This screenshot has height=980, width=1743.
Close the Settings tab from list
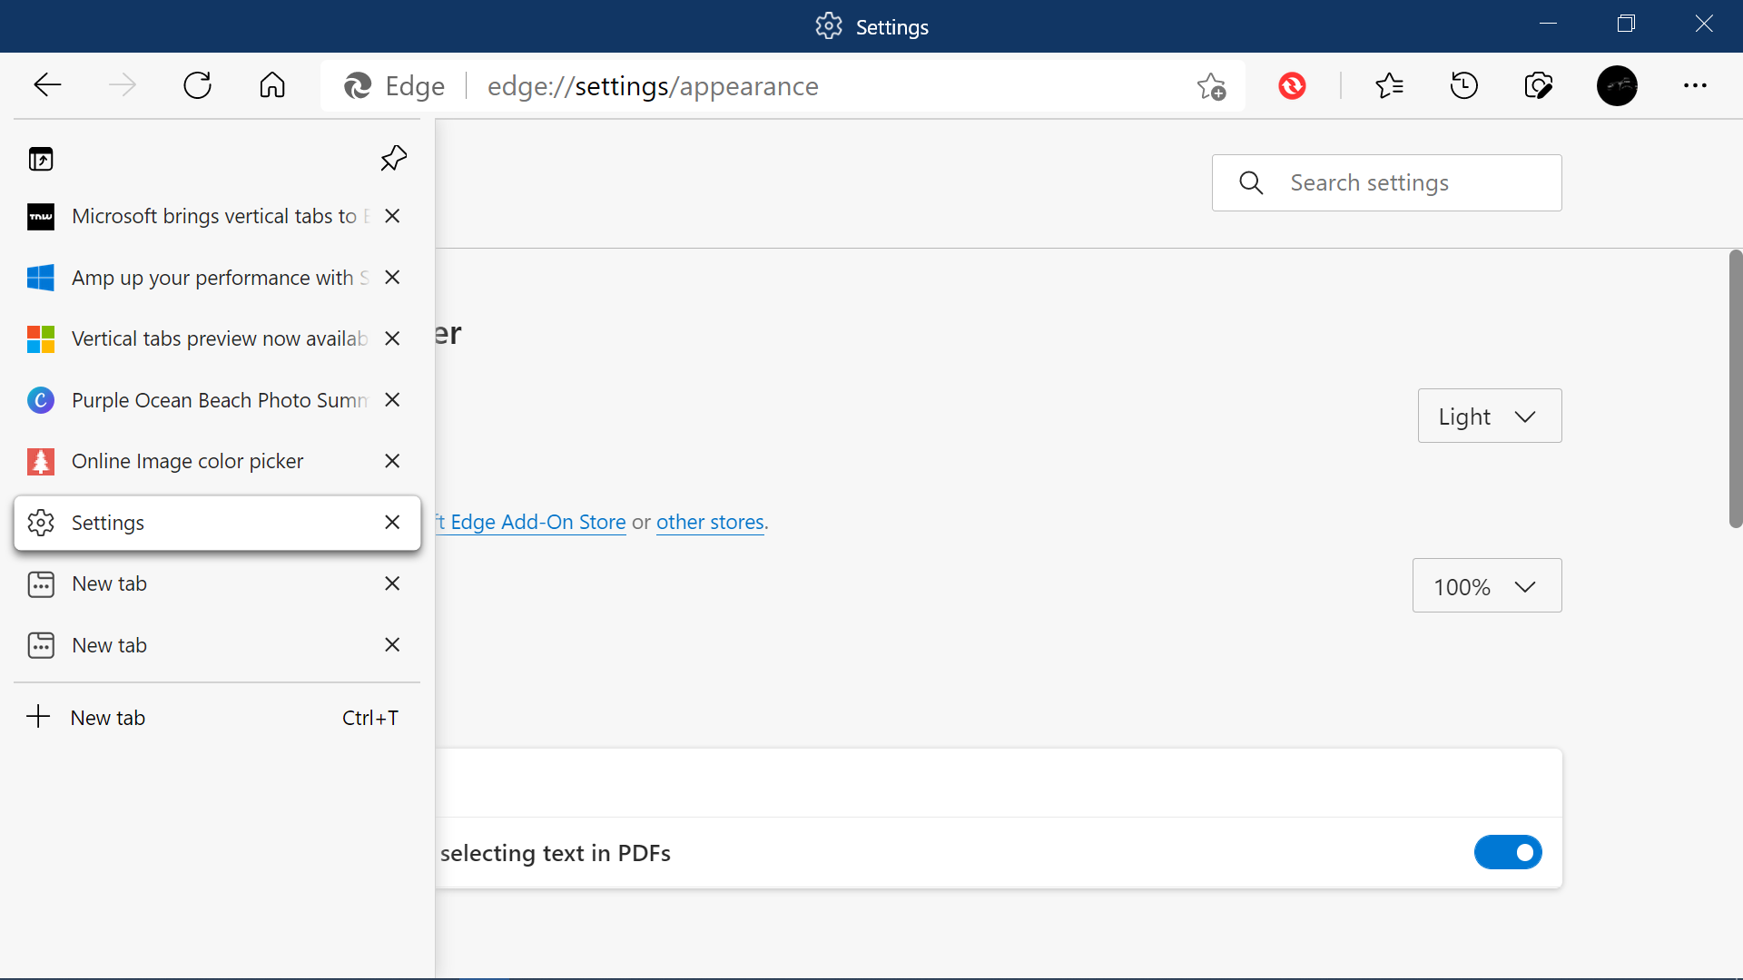[393, 522]
